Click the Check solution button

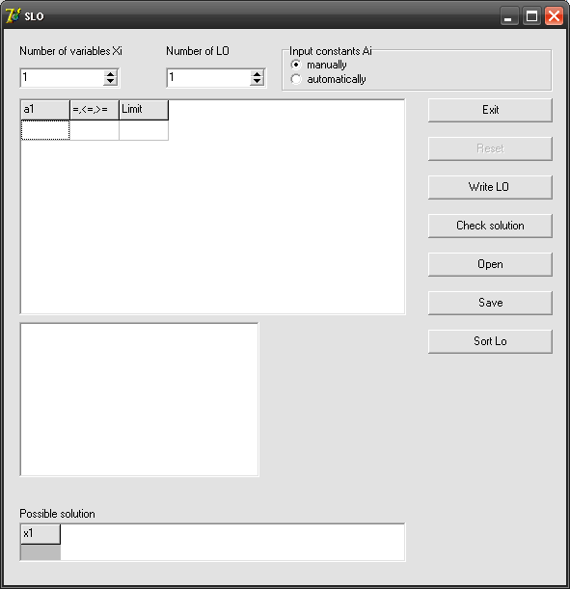[x=490, y=226]
